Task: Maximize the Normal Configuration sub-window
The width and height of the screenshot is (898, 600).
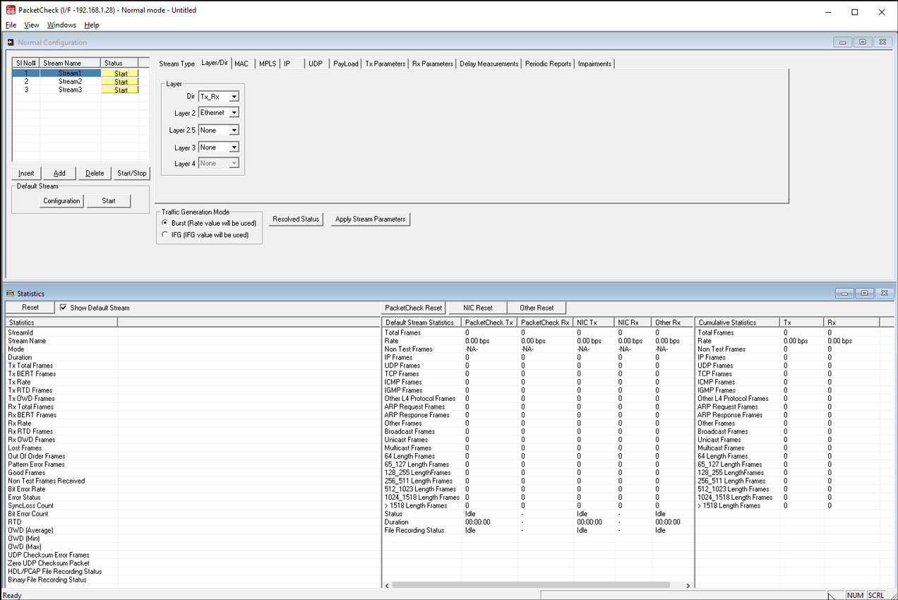Action: coord(862,42)
